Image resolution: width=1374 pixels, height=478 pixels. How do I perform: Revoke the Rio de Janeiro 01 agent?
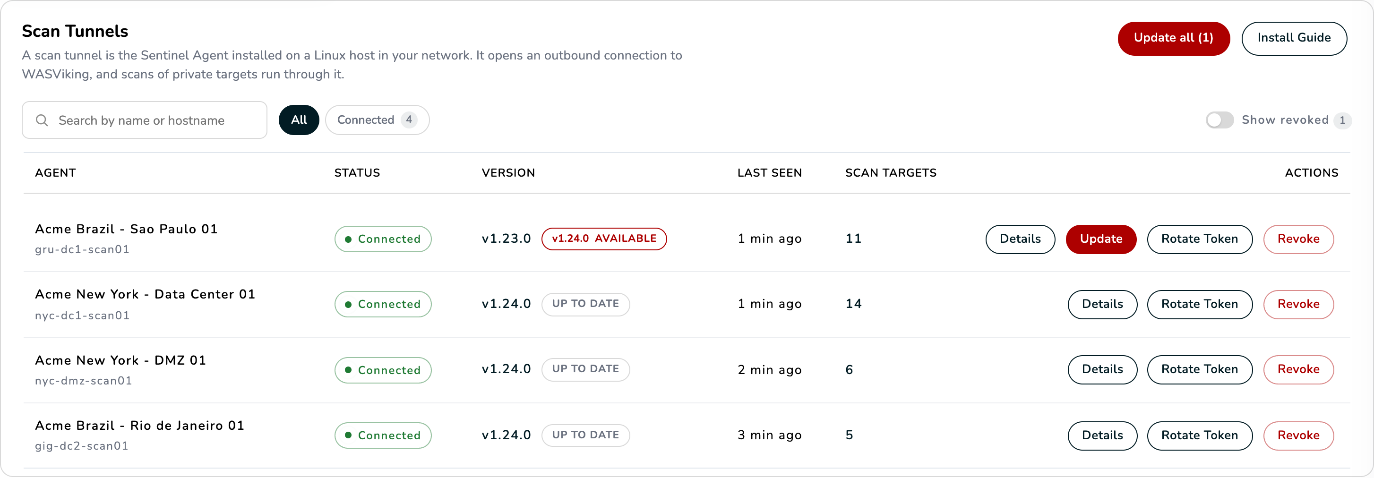[x=1298, y=435]
